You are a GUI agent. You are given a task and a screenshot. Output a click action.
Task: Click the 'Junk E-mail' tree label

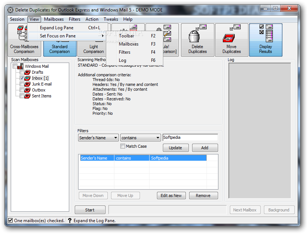[x=42, y=84]
